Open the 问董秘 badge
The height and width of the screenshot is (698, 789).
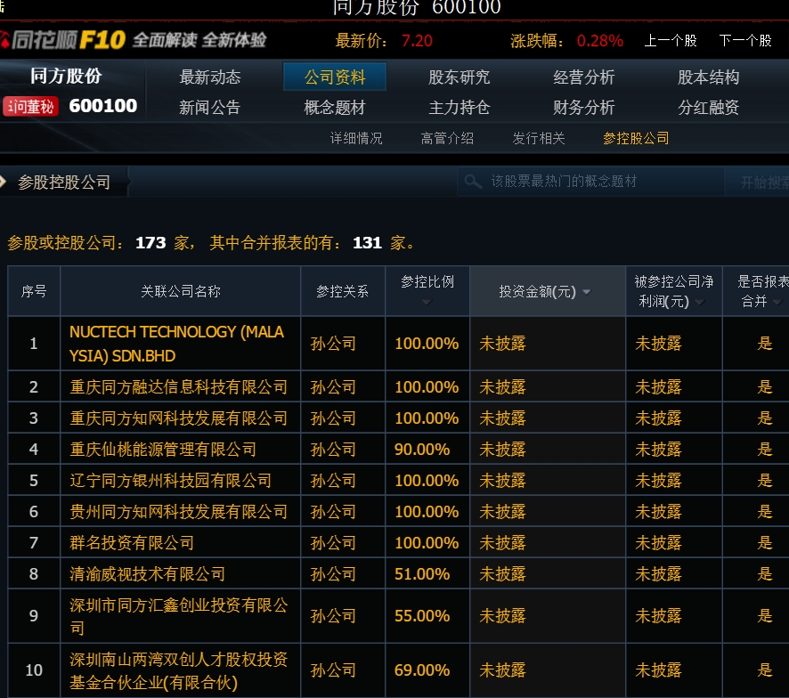click(30, 106)
